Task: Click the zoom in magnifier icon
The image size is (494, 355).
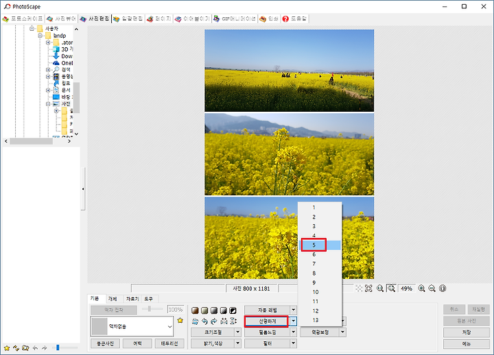Action: click(x=421, y=289)
